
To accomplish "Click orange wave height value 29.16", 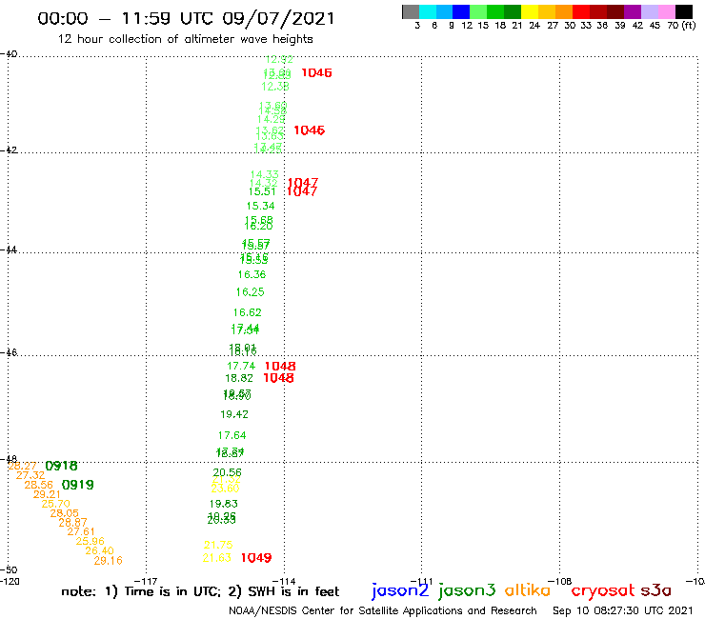I will (x=108, y=561).
